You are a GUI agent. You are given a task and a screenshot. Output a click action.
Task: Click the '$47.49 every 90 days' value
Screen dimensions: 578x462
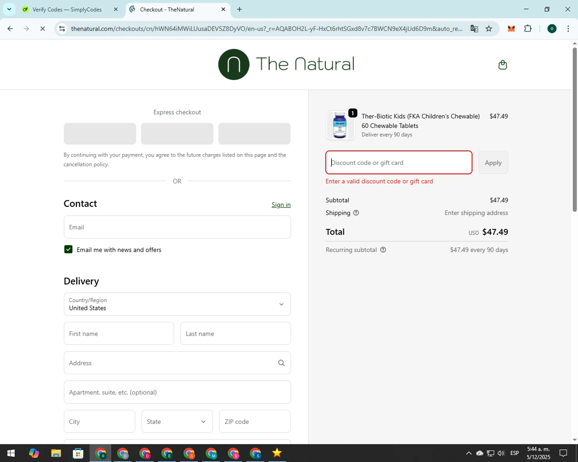(x=479, y=250)
